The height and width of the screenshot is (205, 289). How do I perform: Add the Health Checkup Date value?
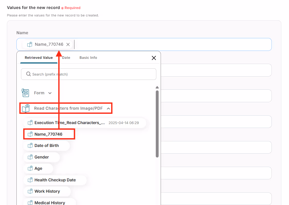55,180
